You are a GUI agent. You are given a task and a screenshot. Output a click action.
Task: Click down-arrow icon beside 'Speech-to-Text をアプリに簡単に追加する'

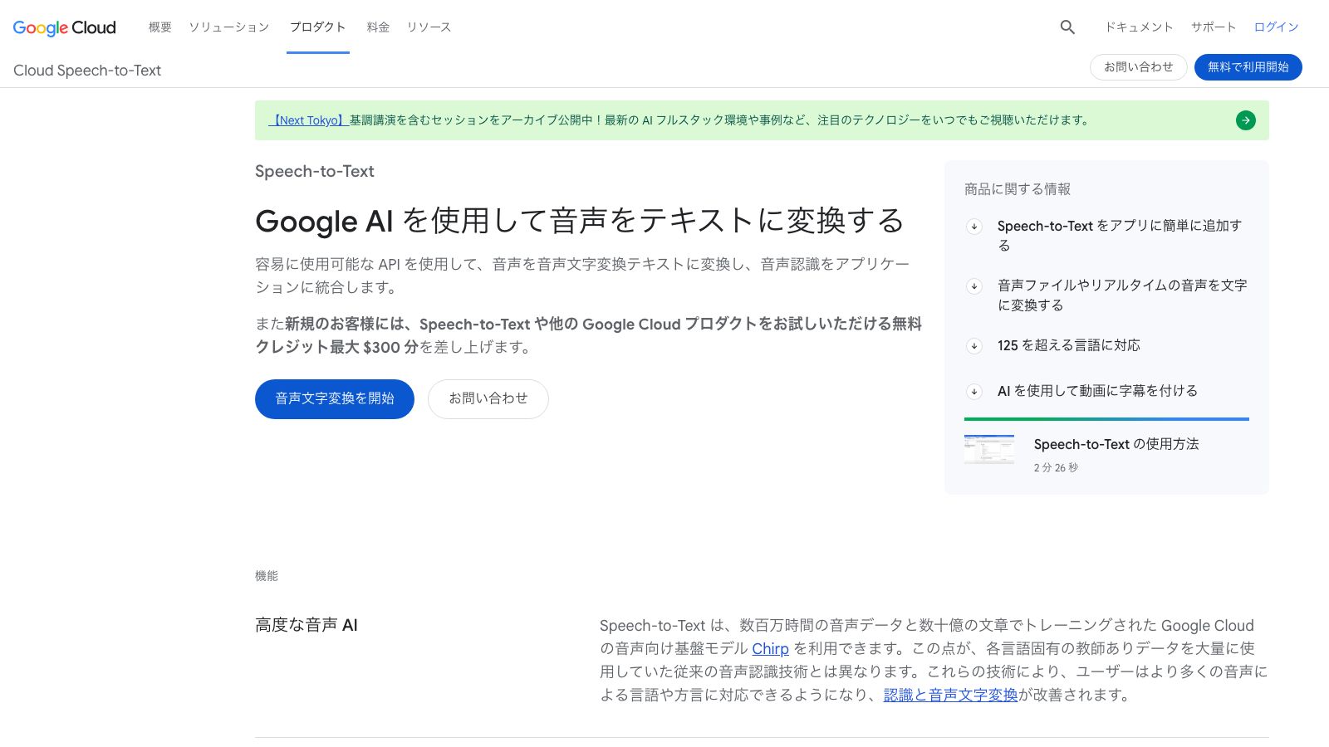[974, 227]
